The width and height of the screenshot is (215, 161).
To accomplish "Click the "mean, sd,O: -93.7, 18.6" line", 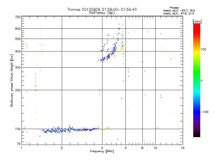I will point(179,10).
